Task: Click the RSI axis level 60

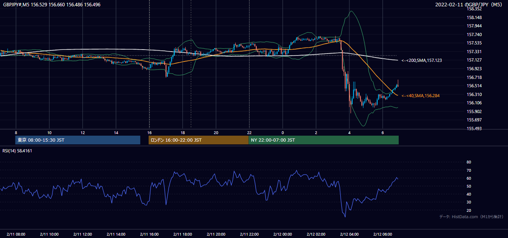Action: click(469, 178)
